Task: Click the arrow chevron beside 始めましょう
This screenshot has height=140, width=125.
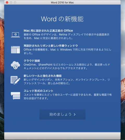Action: point(75,114)
